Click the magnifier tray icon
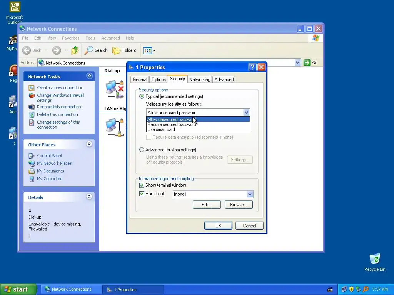Viewport: 394px width, 295px height. pyautogui.click(x=366, y=289)
